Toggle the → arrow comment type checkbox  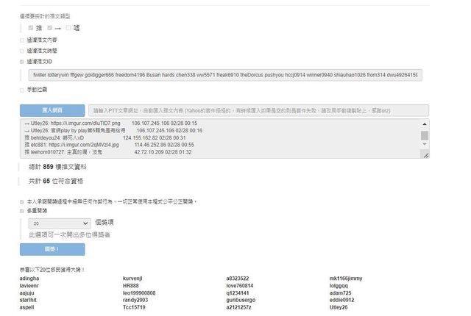pos(50,27)
